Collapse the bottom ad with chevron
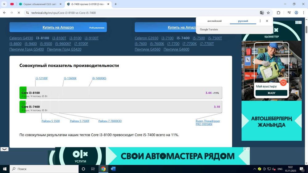308x173 pixels. pyautogui.click(x=4, y=149)
